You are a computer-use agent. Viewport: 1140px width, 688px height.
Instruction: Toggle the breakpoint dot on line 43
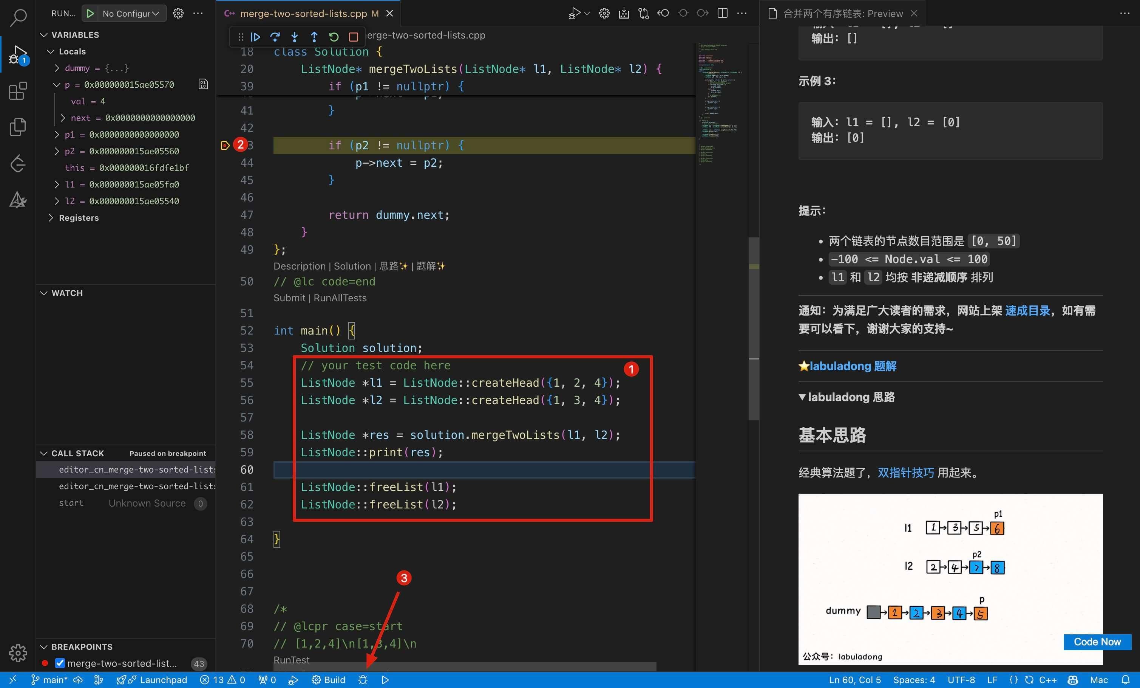[225, 146]
